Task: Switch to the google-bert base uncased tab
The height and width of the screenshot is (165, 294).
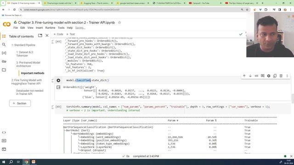Action: tap(133, 3)
